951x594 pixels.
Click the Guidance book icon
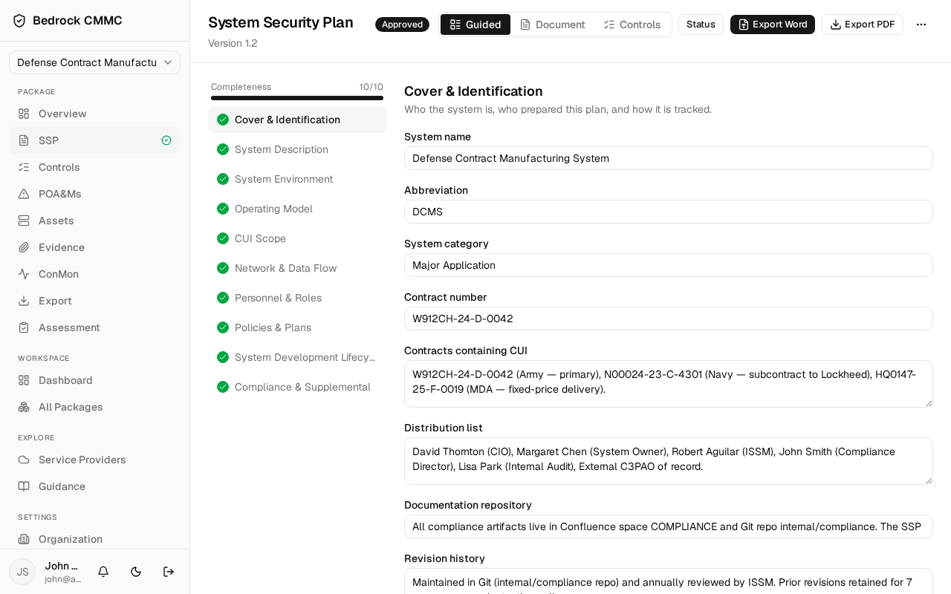(24, 486)
